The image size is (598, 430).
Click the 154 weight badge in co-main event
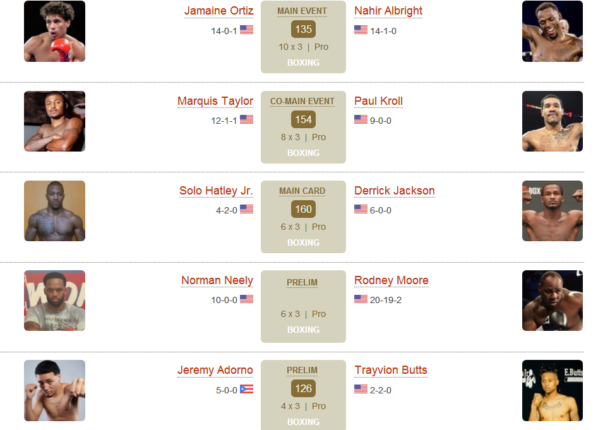tap(303, 120)
